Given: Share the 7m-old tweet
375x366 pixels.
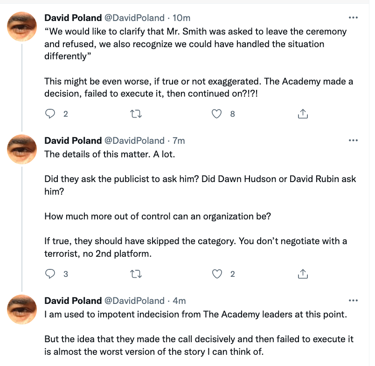Looking at the screenshot, I should 302,274.
